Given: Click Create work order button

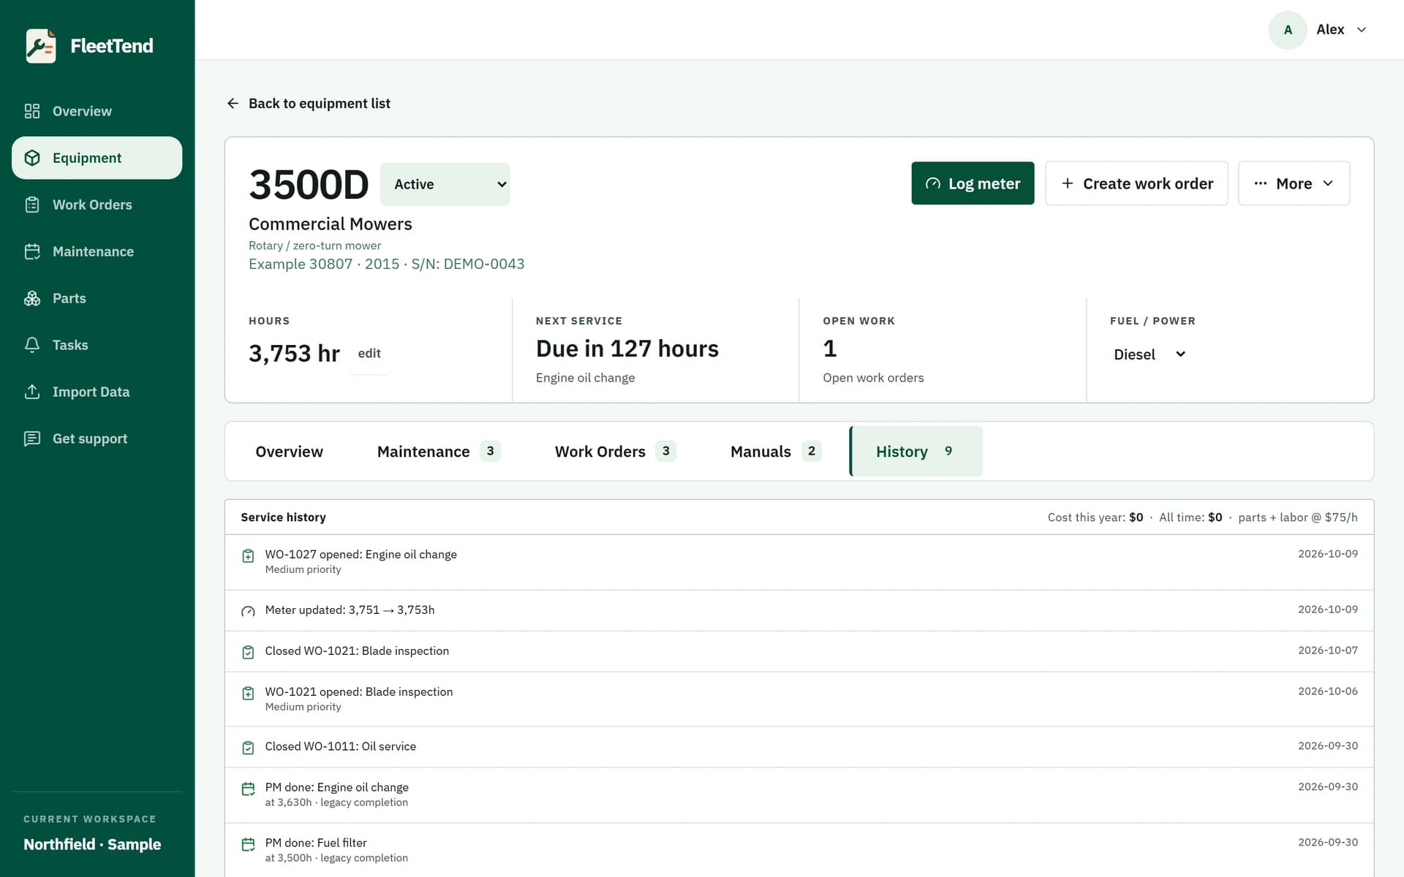Looking at the screenshot, I should [1136, 183].
